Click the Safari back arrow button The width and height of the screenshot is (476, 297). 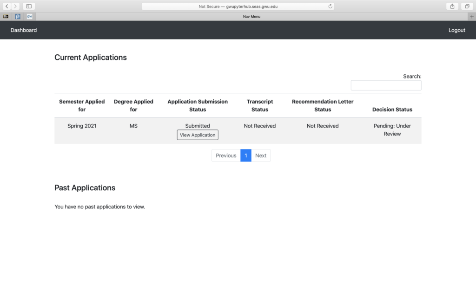[x=7, y=6]
